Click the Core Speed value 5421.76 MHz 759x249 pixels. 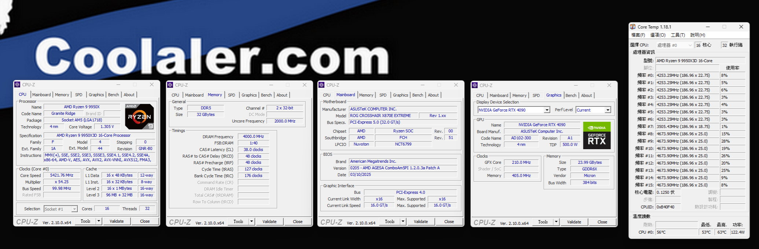click(62, 176)
